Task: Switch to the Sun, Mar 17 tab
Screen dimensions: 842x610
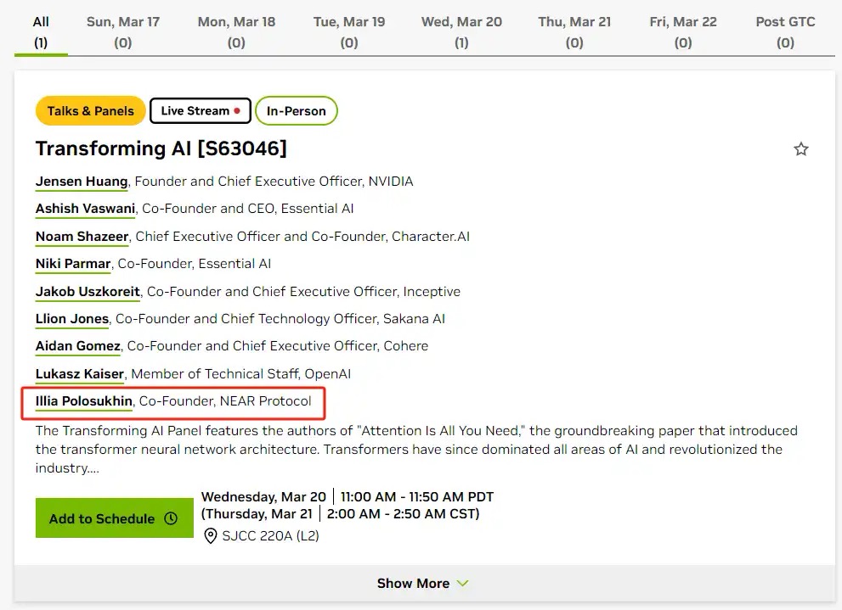Action: click(x=122, y=31)
